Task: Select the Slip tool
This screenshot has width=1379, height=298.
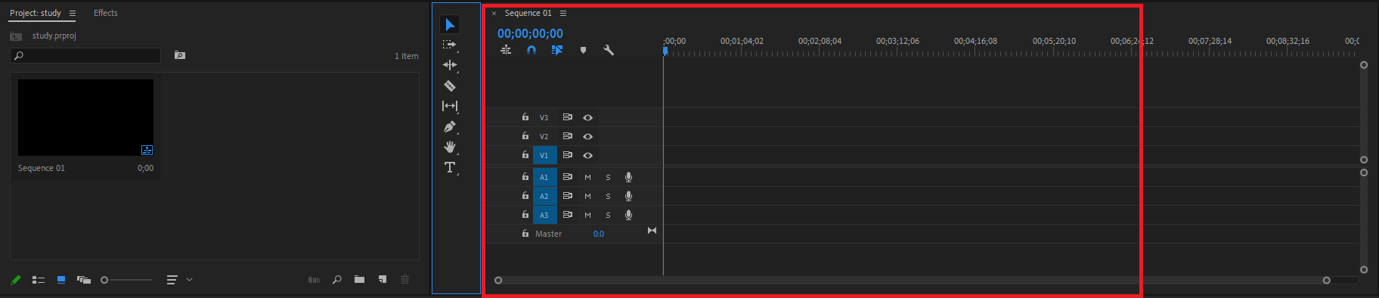Action: tap(450, 106)
